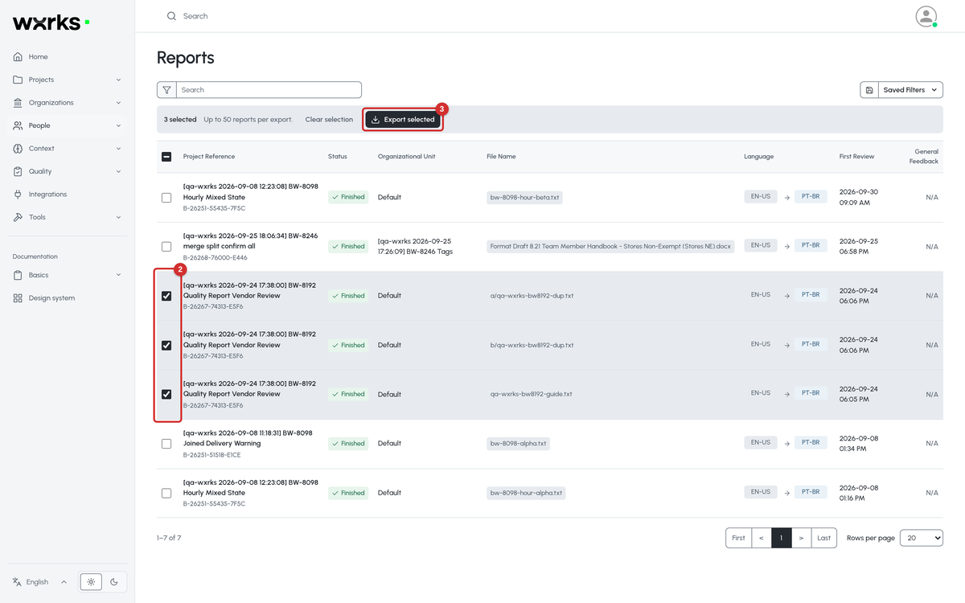The width and height of the screenshot is (965, 603).
Task: Click the Design system grid icon
Action: click(x=18, y=298)
